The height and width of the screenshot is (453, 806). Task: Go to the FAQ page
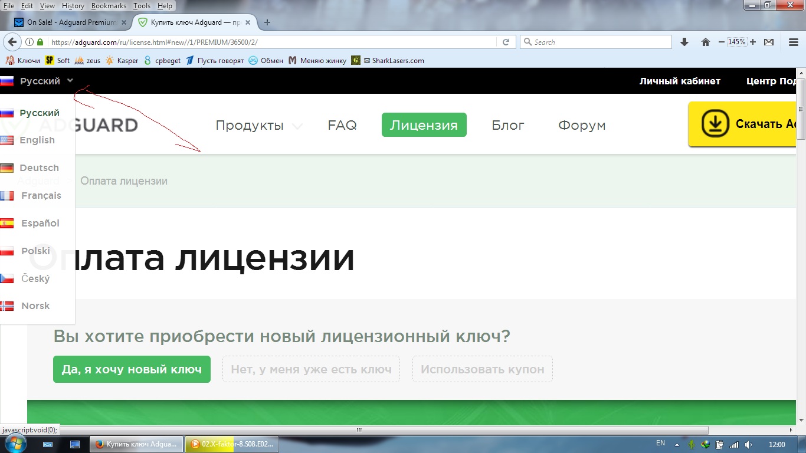342,126
